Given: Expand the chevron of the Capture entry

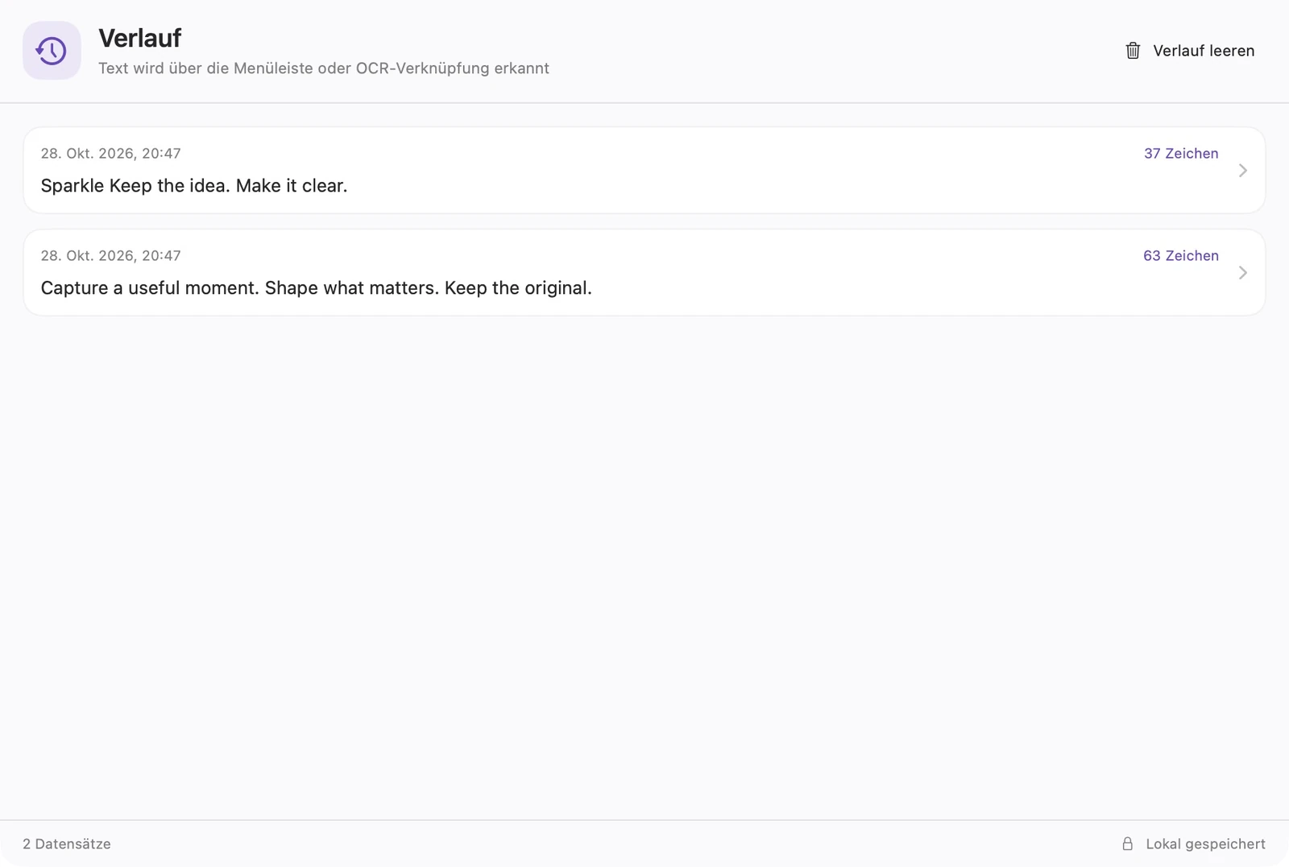Looking at the screenshot, I should tap(1242, 273).
